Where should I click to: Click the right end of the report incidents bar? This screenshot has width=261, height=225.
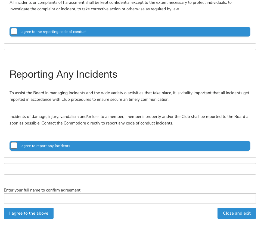click(x=239, y=146)
